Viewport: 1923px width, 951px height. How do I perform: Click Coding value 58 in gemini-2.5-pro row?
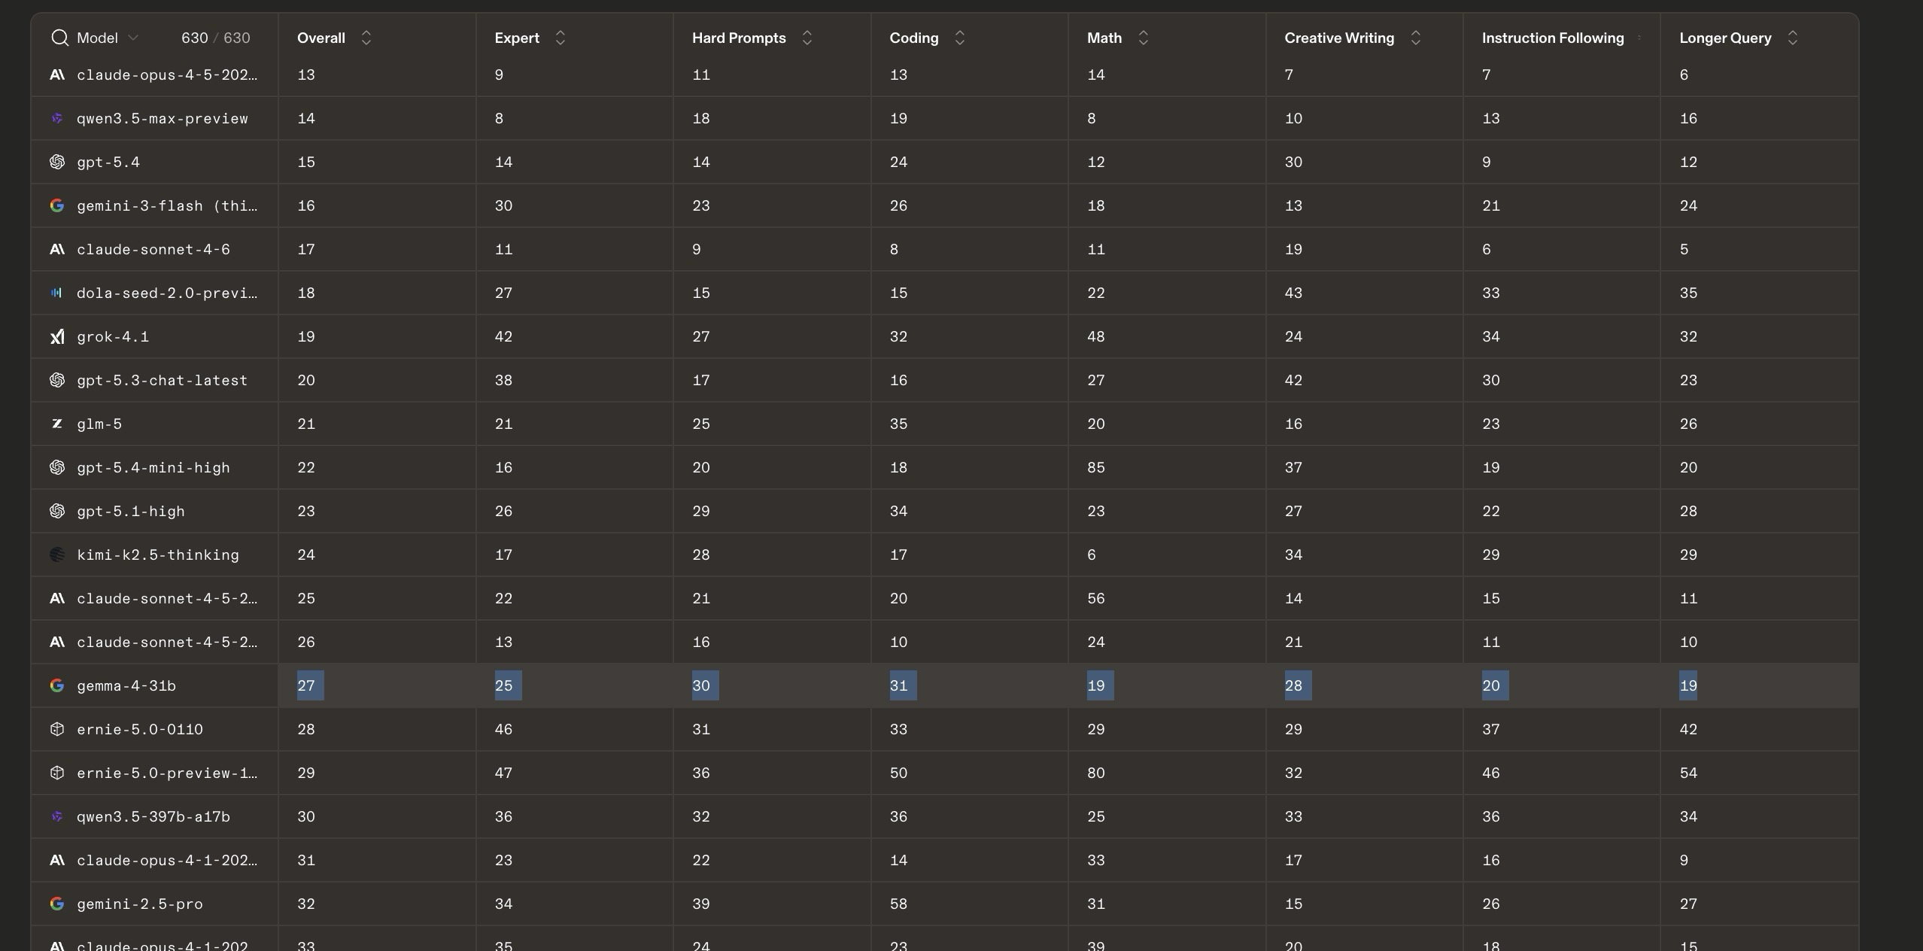click(898, 904)
